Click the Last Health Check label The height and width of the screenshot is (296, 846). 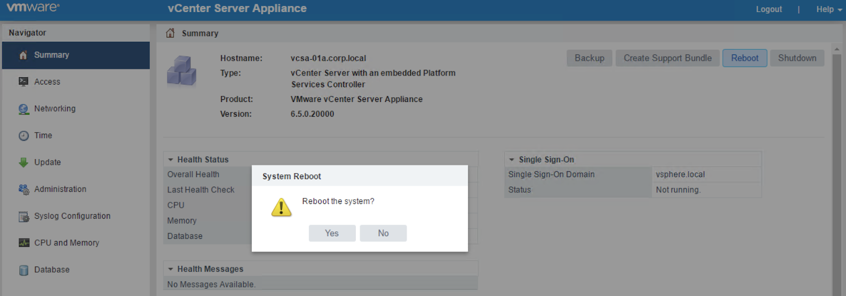coord(201,190)
